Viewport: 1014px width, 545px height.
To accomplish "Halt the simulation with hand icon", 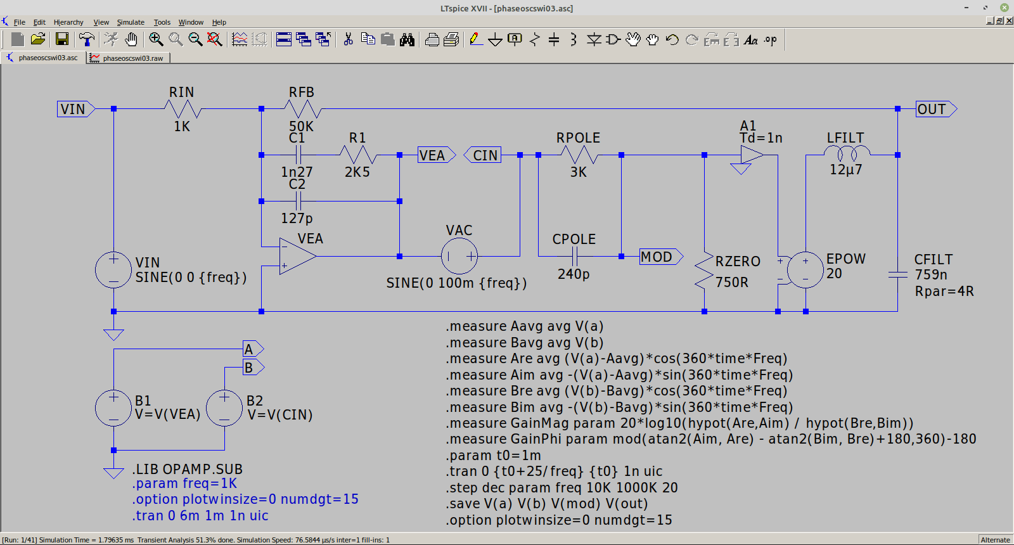I will coord(131,39).
